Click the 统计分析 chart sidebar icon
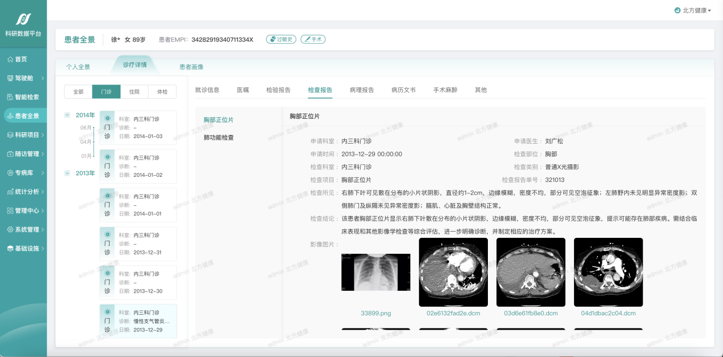723x357 pixels. tap(10, 192)
